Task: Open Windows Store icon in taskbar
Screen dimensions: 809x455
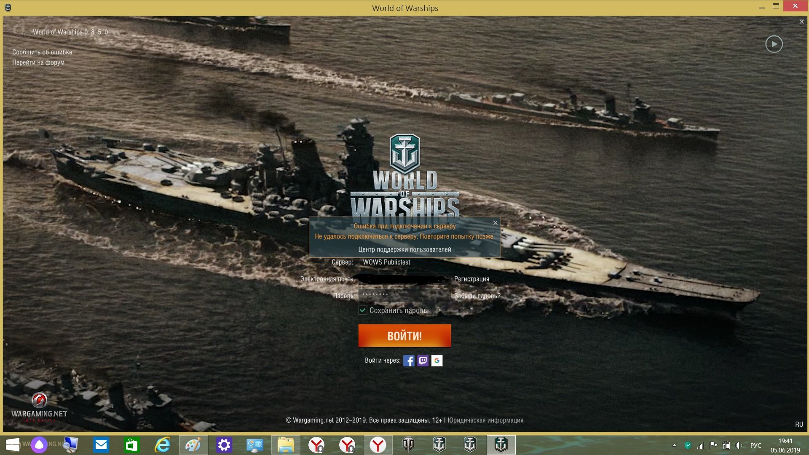Action: click(132, 445)
